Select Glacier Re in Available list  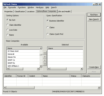click(x=23, y=57)
